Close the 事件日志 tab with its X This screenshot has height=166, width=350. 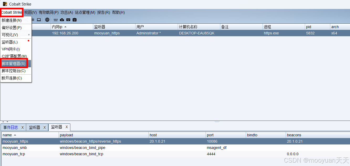23,127
